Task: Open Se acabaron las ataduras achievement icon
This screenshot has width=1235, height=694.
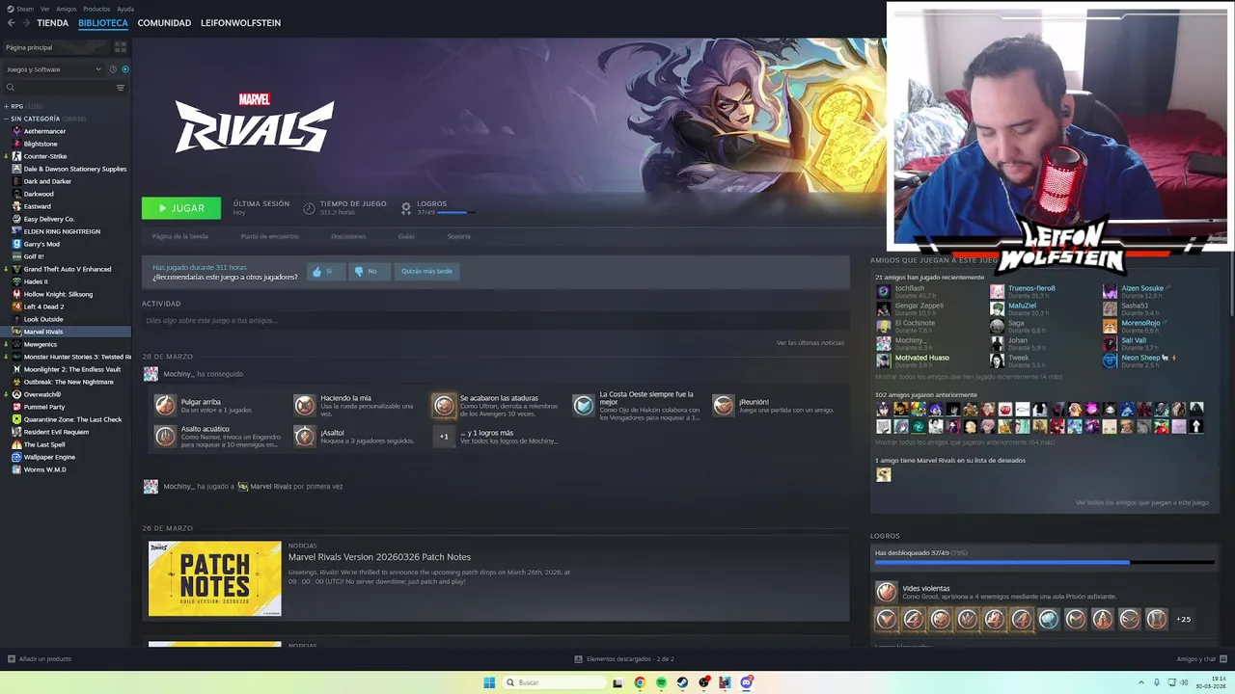Action: (x=444, y=406)
